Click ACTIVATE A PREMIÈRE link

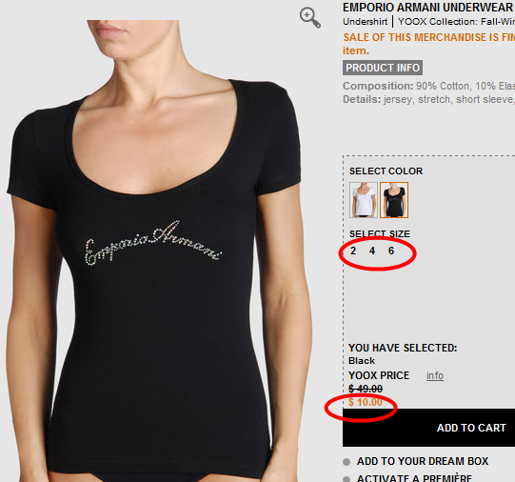point(414,478)
